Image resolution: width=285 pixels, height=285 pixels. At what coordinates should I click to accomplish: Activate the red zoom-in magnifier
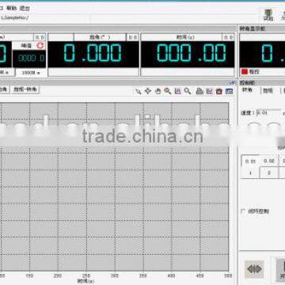coord(168,91)
